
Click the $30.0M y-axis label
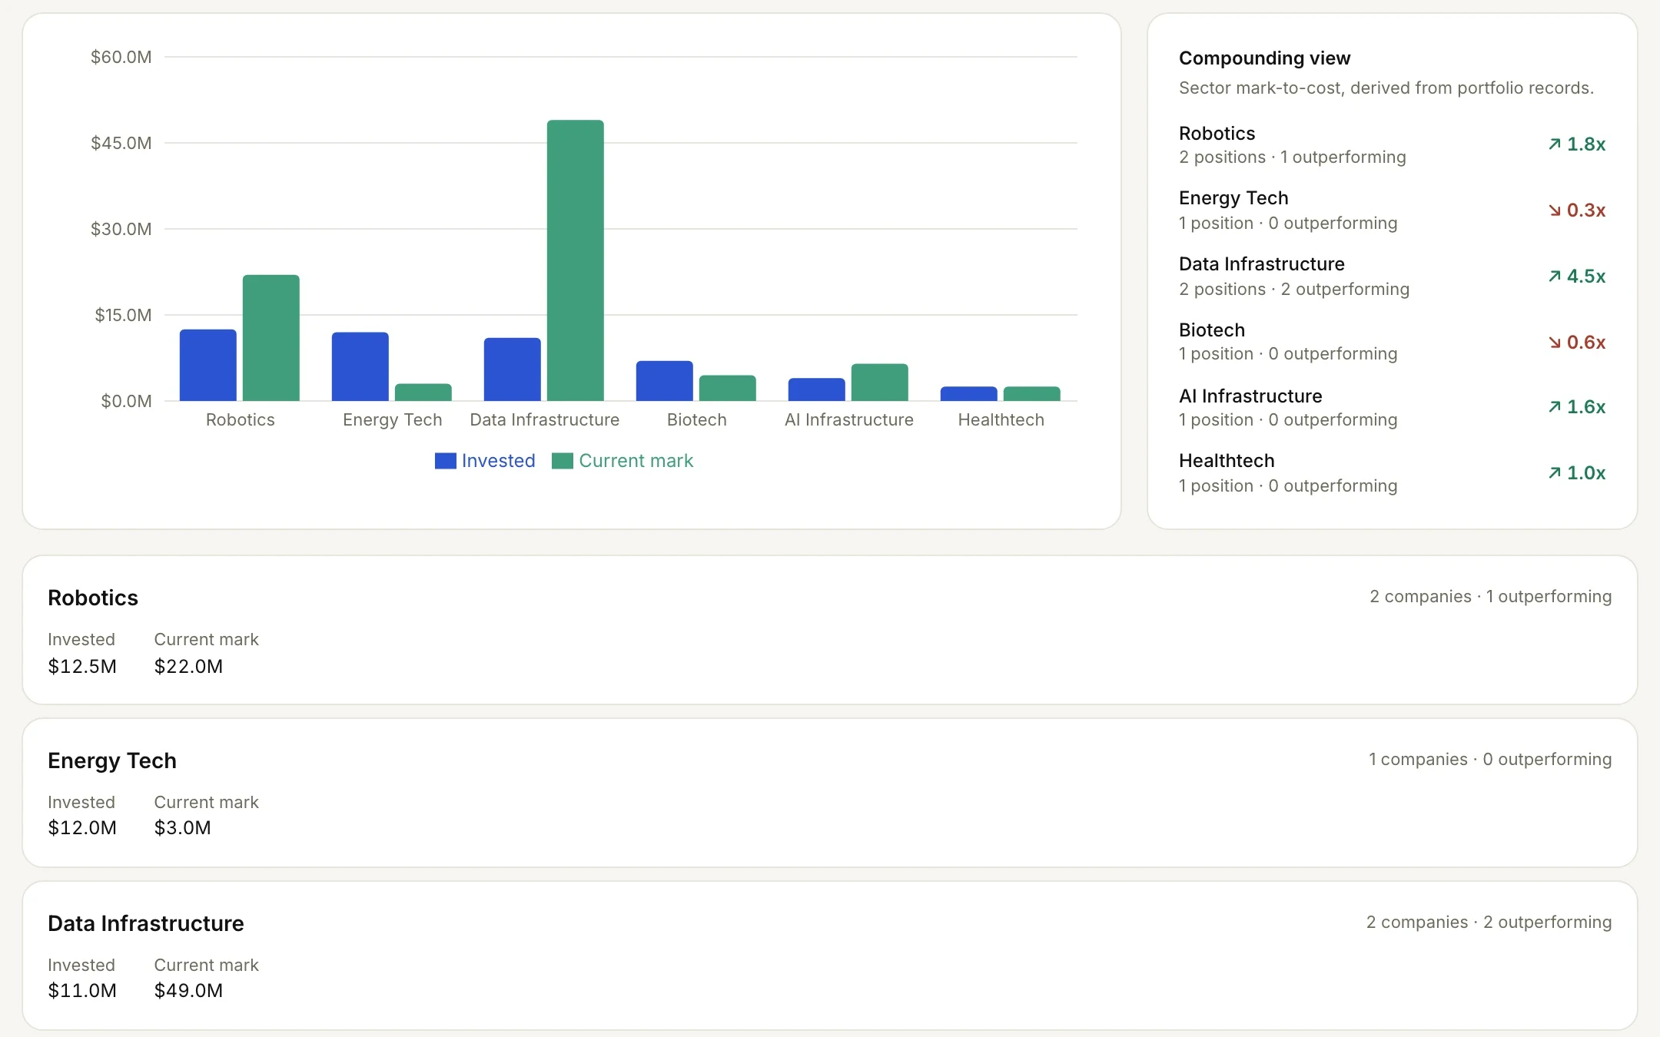121,229
